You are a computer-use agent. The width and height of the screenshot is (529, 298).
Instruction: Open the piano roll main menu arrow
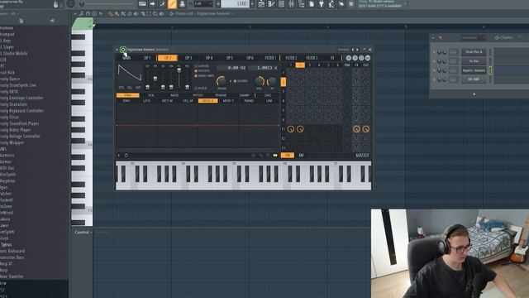[75, 14]
